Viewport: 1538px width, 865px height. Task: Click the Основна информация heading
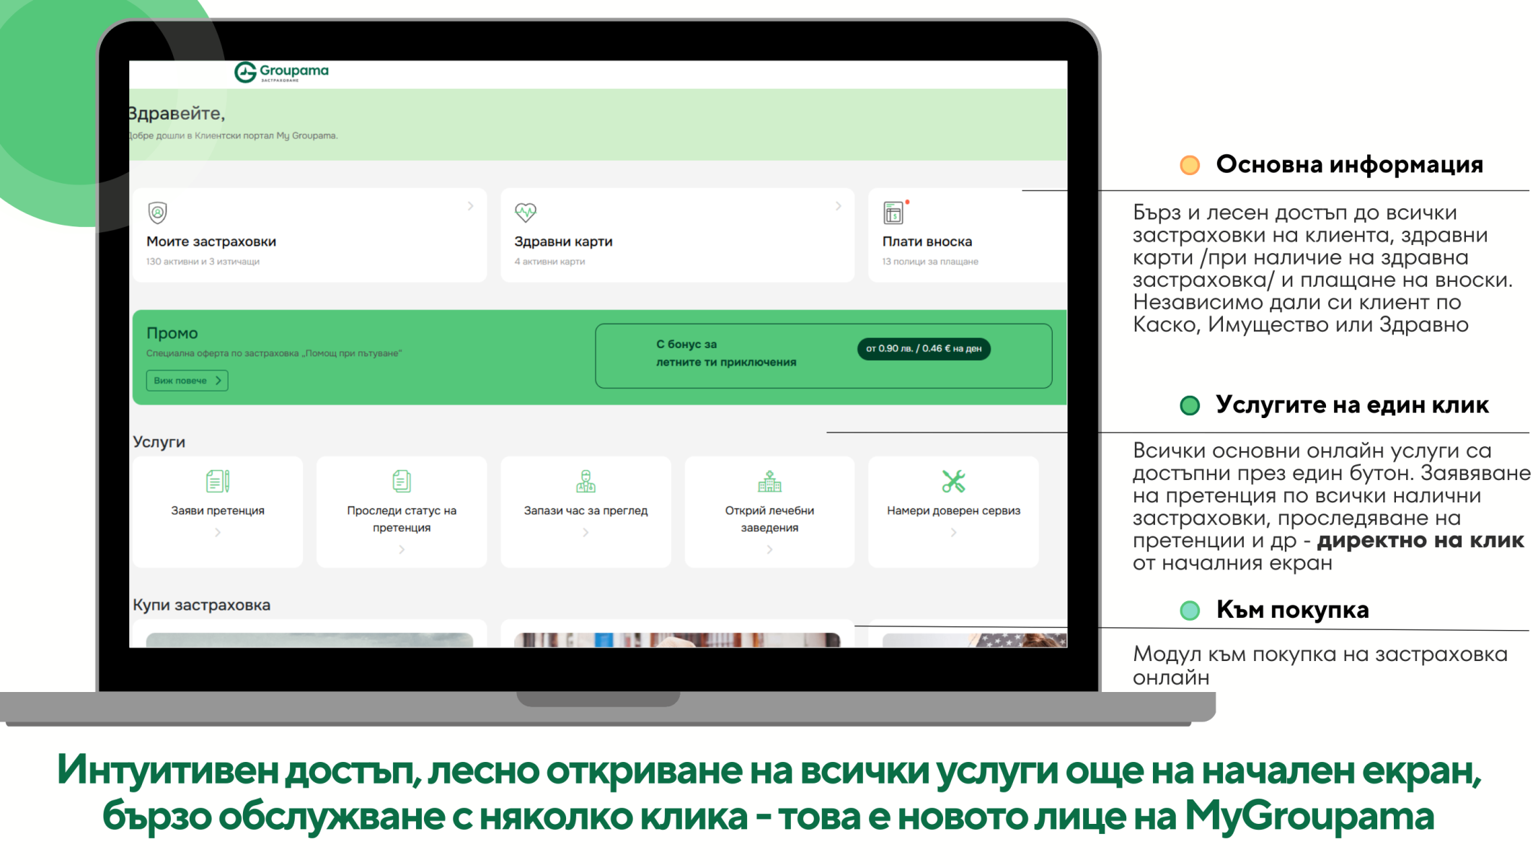(1349, 164)
